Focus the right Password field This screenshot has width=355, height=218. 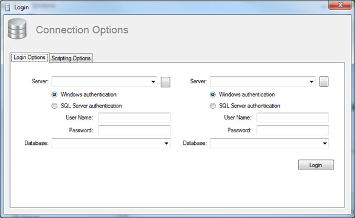click(x=292, y=130)
